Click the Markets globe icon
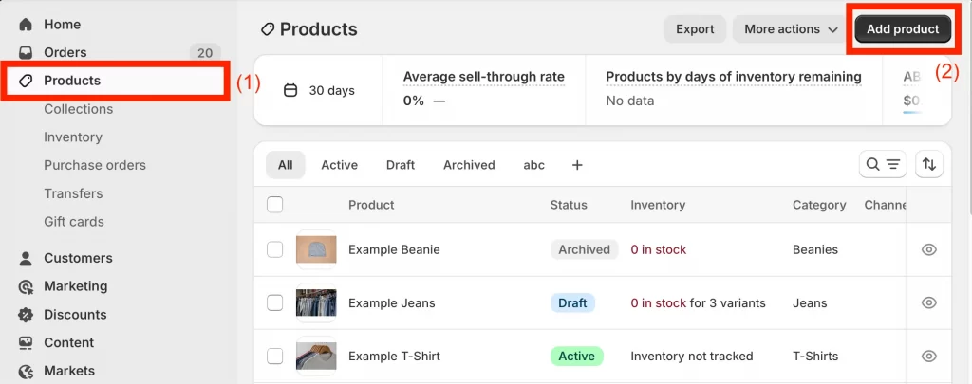The width and height of the screenshot is (972, 384). pos(26,371)
